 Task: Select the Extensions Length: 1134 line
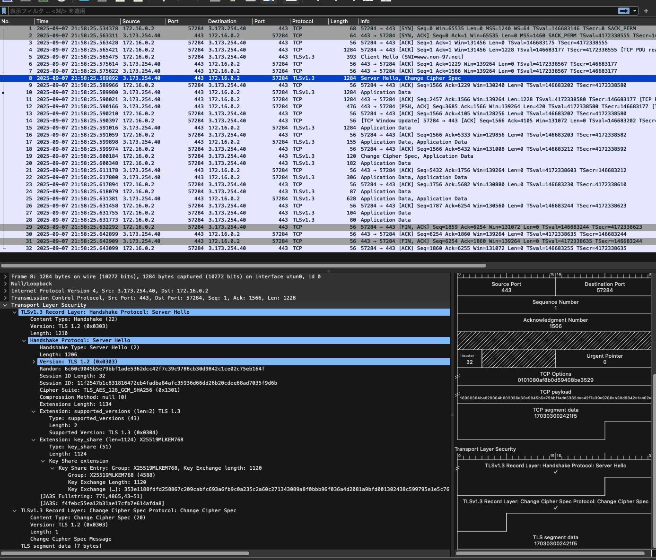[x=76, y=405]
